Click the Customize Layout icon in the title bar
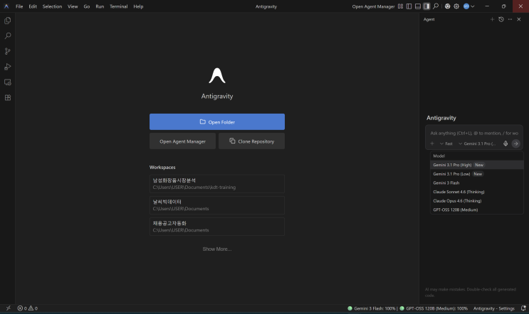This screenshot has width=529, height=314. click(x=400, y=6)
